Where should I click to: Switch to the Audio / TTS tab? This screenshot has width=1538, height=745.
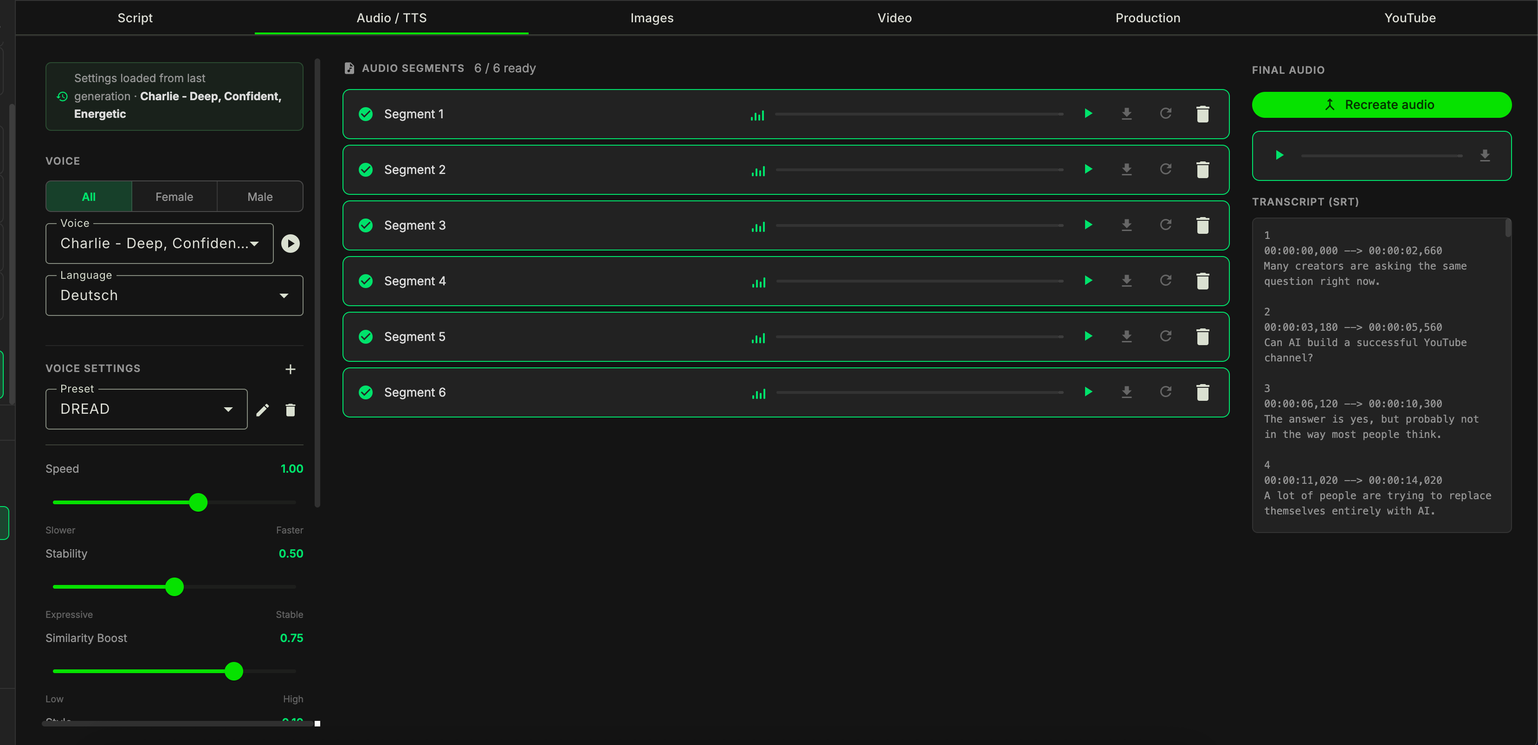pos(392,18)
